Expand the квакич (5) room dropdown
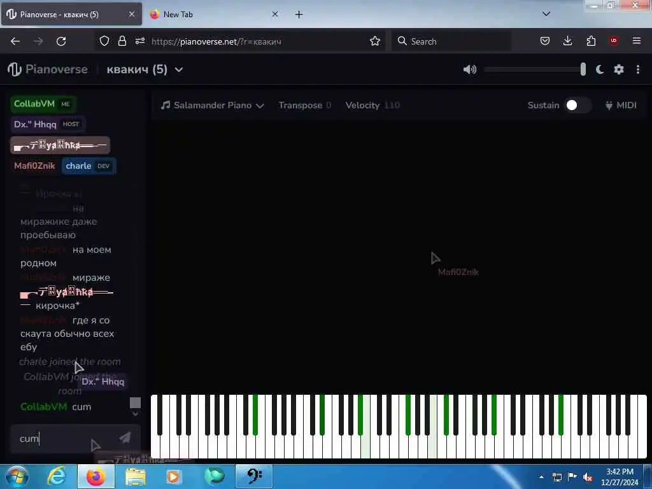This screenshot has width=652, height=489. 145,69
